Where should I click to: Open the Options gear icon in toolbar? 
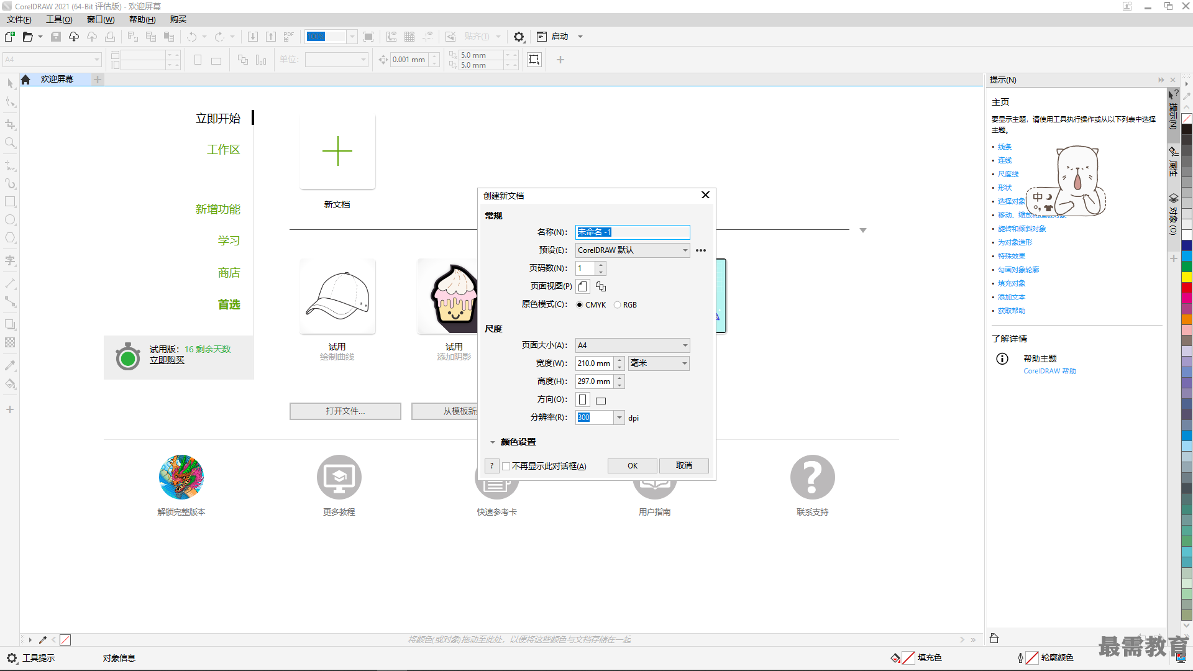pos(519,37)
